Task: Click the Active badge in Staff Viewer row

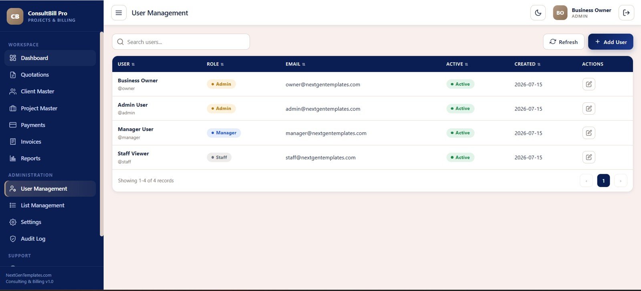Action: pos(460,157)
